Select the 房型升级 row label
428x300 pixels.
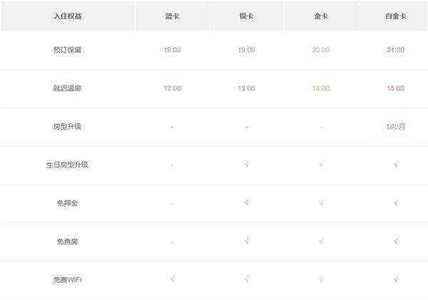pyautogui.click(x=67, y=127)
